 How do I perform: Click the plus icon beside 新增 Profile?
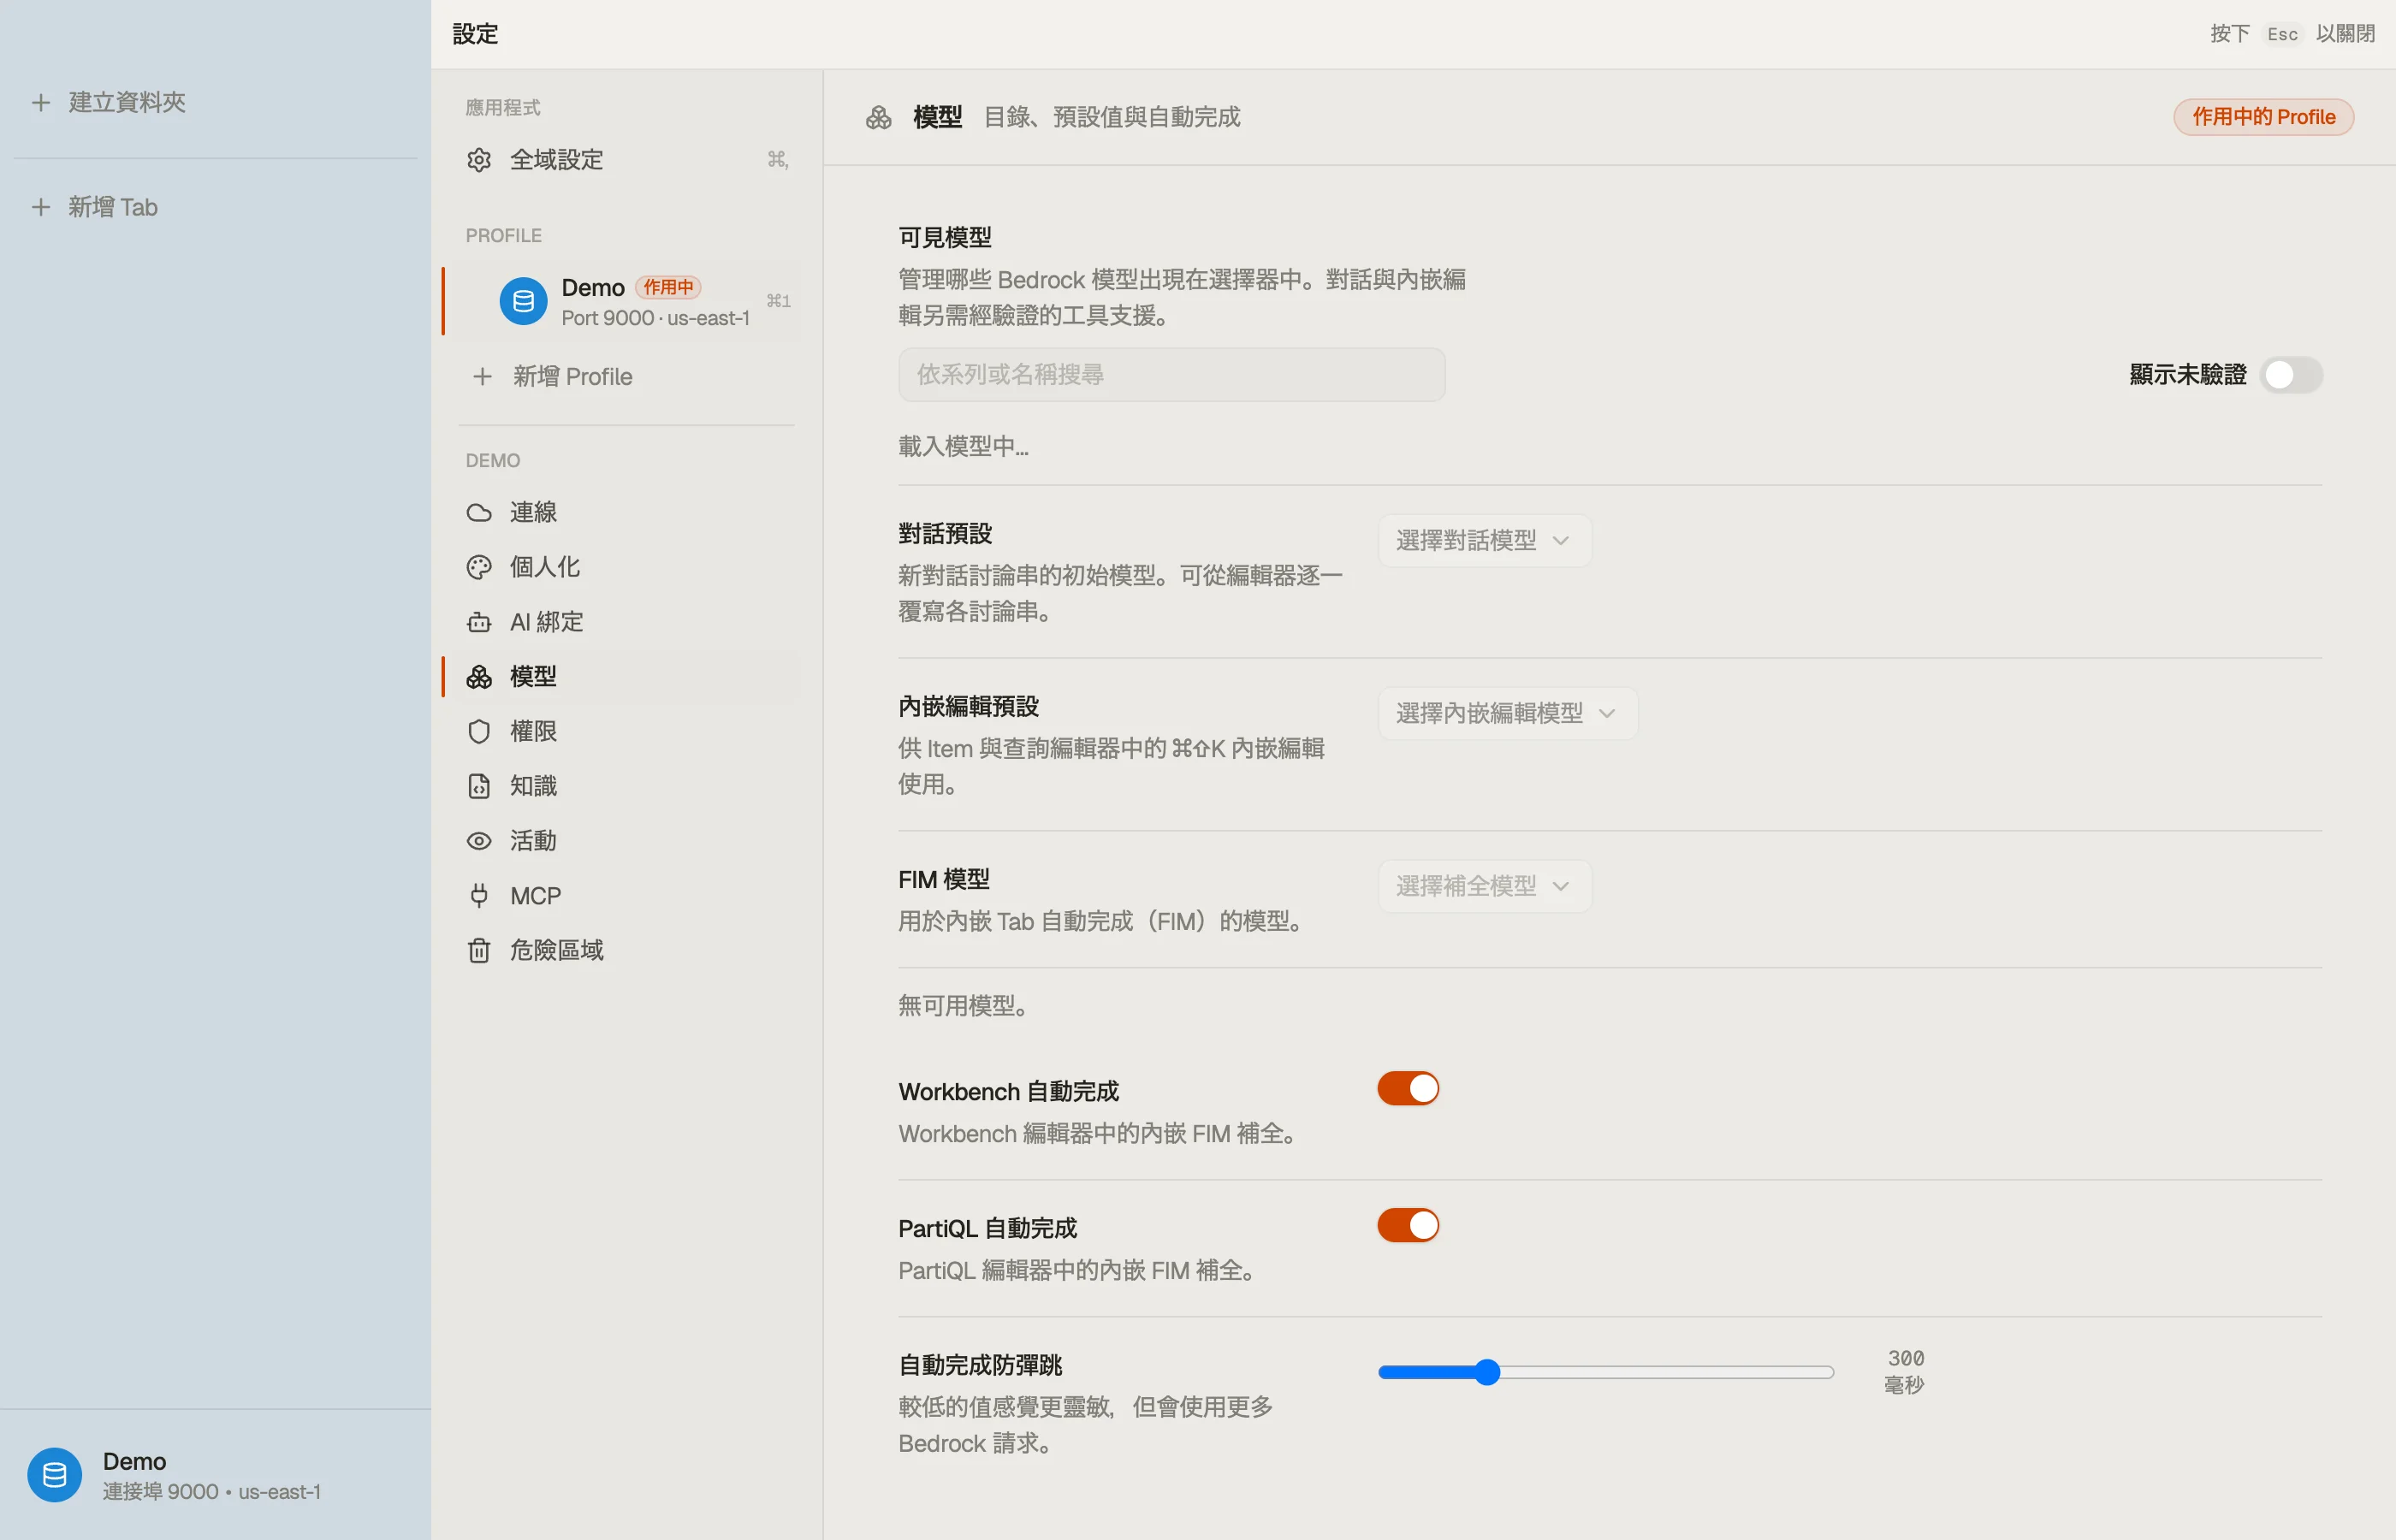click(x=483, y=376)
